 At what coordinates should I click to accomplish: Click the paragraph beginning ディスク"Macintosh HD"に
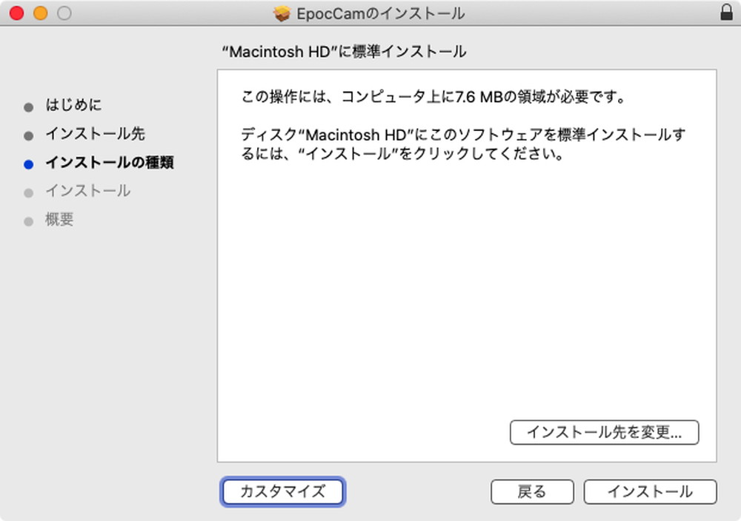click(x=463, y=144)
